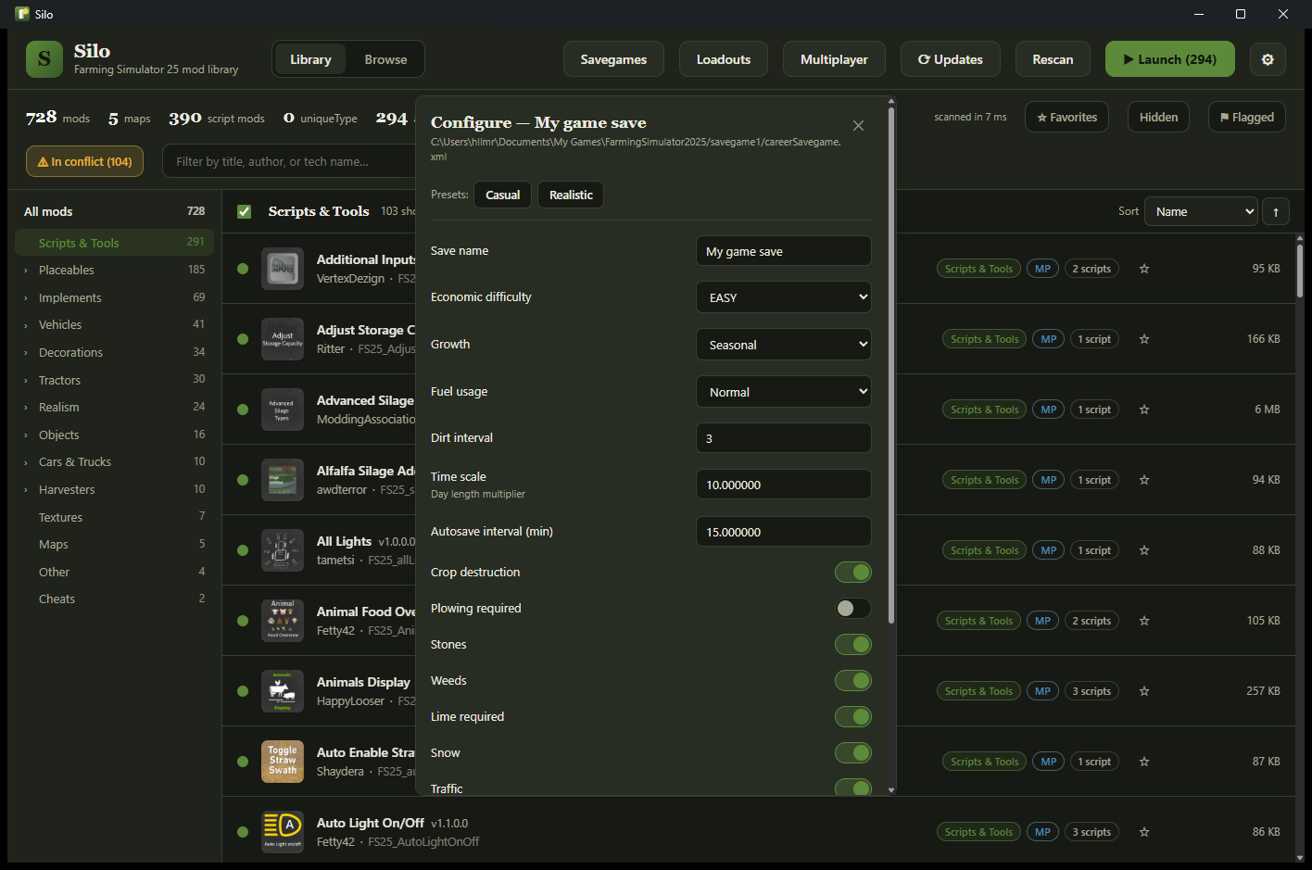Click the Save name input field
The height and width of the screenshot is (870, 1312).
pyautogui.click(x=784, y=251)
